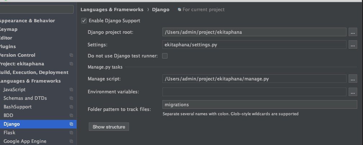The width and height of the screenshot is (363, 145).
Task: Select Schemas and DTDs settings item
Action: (25, 98)
